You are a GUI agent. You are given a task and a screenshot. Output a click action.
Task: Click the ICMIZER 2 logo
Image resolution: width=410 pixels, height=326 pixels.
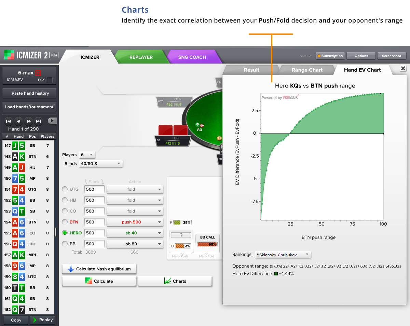pos(31,55)
